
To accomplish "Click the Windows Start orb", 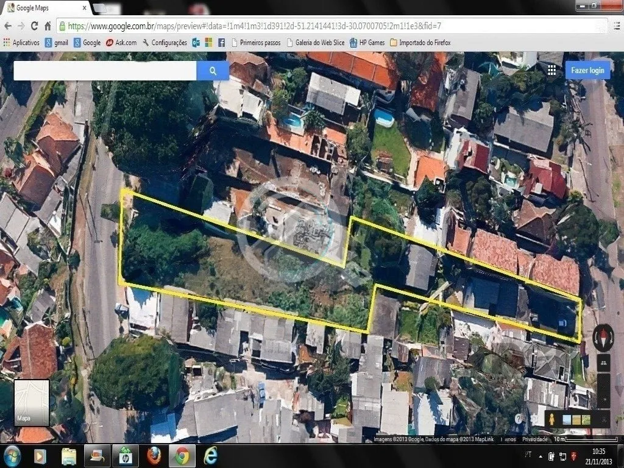I will pos(12,456).
